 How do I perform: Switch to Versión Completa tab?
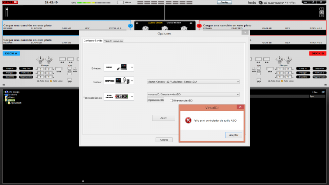click(x=114, y=41)
